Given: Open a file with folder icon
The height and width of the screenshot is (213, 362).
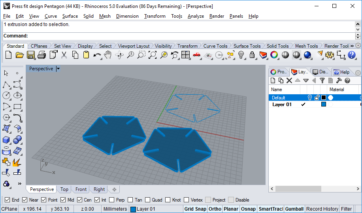Looking at the screenshot, I should click(x=20, y=55).
